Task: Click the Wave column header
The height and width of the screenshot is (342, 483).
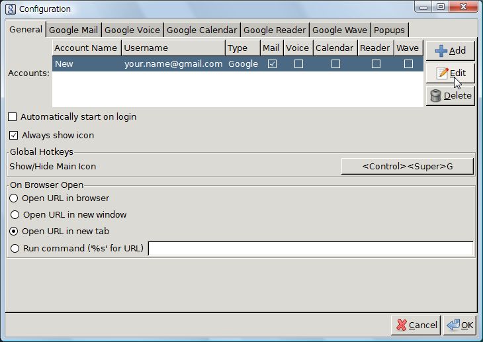Action: pyautogui.click(x=409, y=48)
